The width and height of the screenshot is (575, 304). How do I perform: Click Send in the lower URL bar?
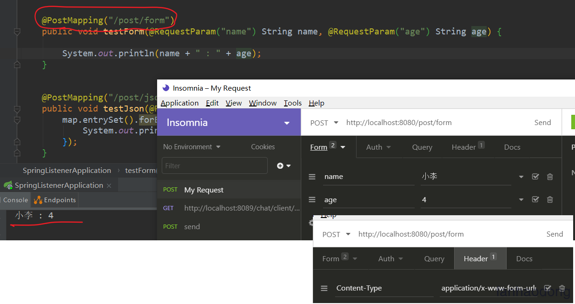(555, 234)
